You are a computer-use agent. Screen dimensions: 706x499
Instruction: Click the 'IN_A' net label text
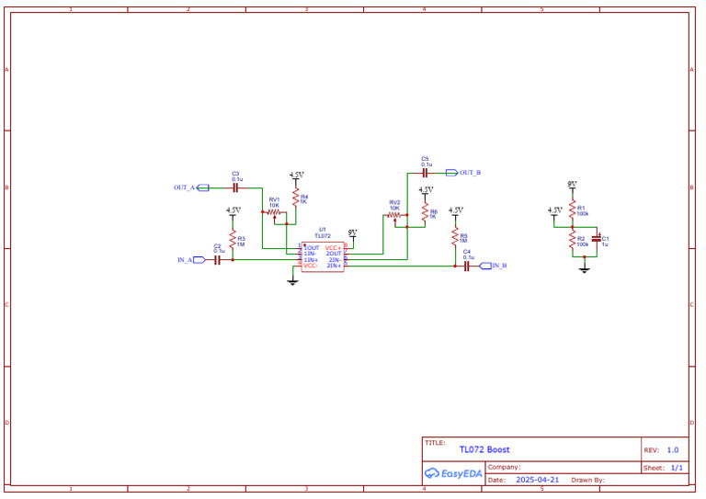tap(185, 260)
